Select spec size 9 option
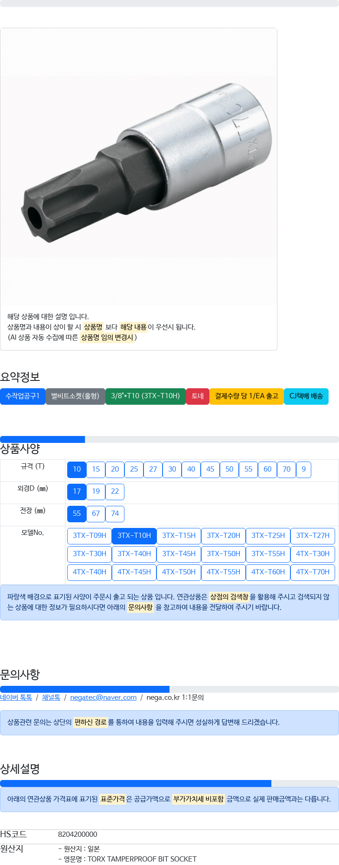 click(x=303, y=469)
